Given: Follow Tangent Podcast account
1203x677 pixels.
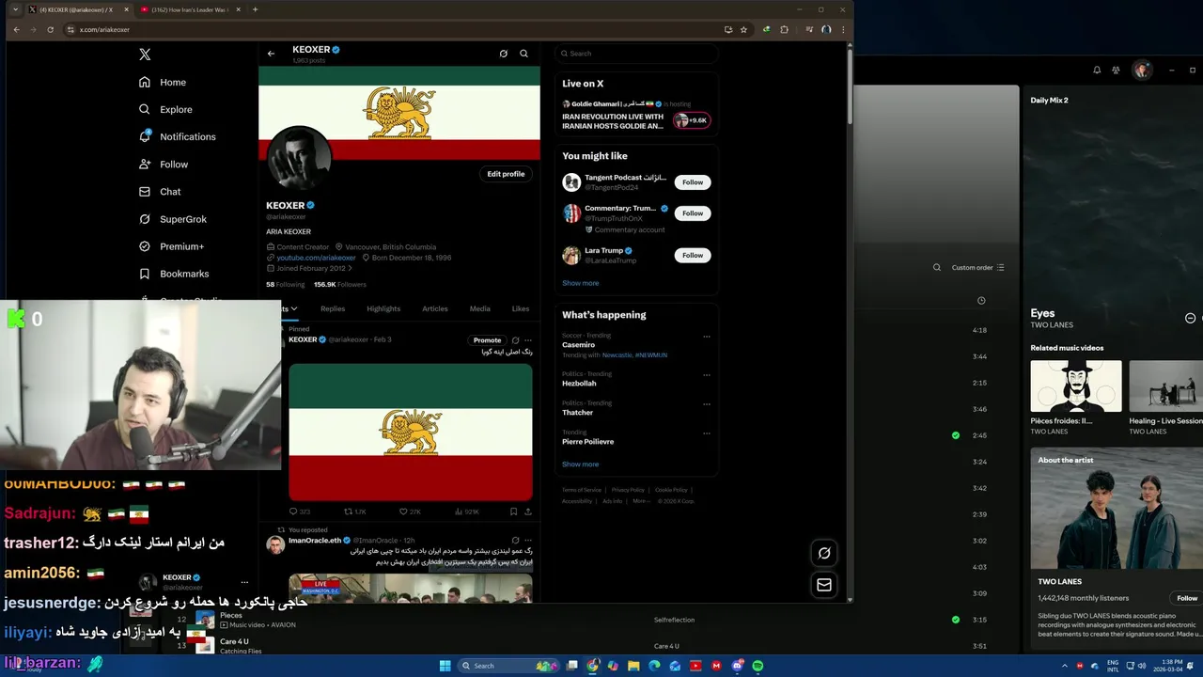Looking at the screenshot, I should click(x=693, y=182).
